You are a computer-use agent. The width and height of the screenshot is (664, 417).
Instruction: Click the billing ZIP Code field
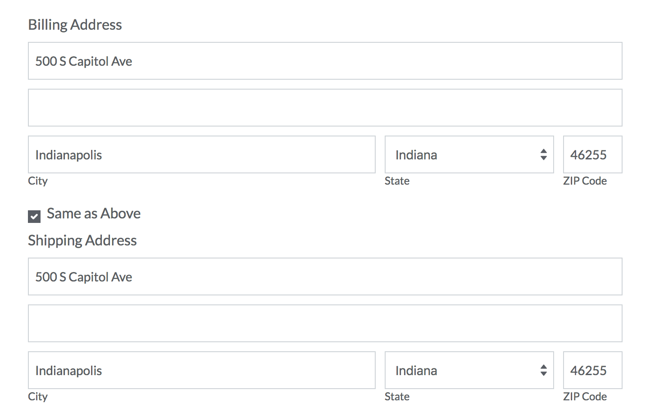592,155
